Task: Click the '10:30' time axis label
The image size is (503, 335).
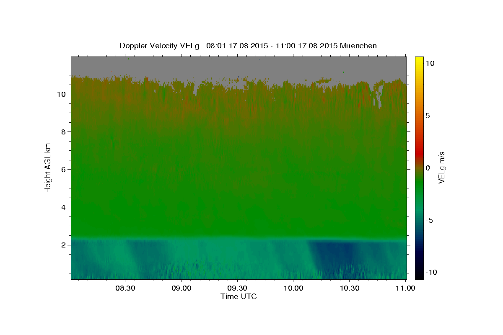Action: [x=350, y=288]
